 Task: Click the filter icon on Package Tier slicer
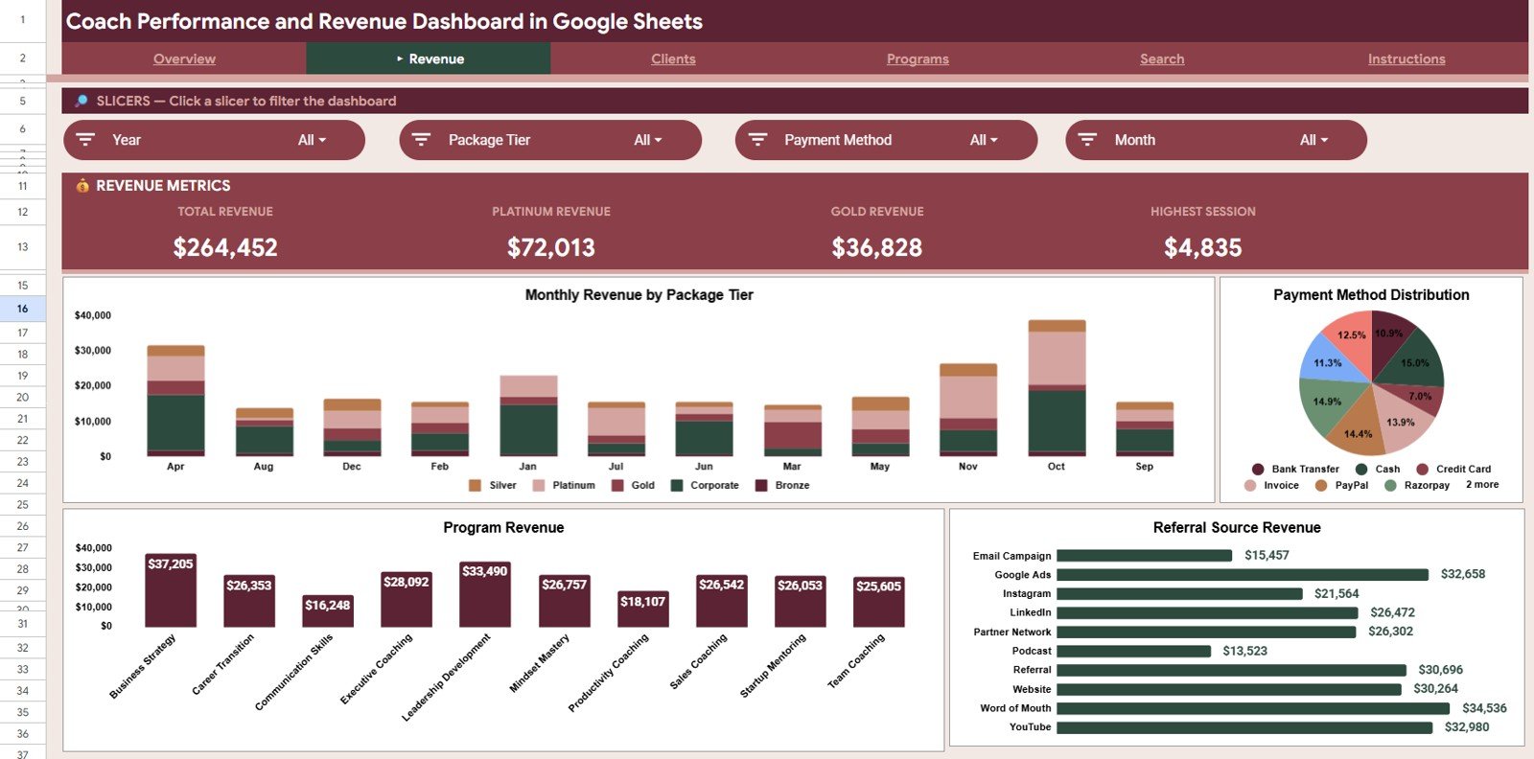[421, 140]
